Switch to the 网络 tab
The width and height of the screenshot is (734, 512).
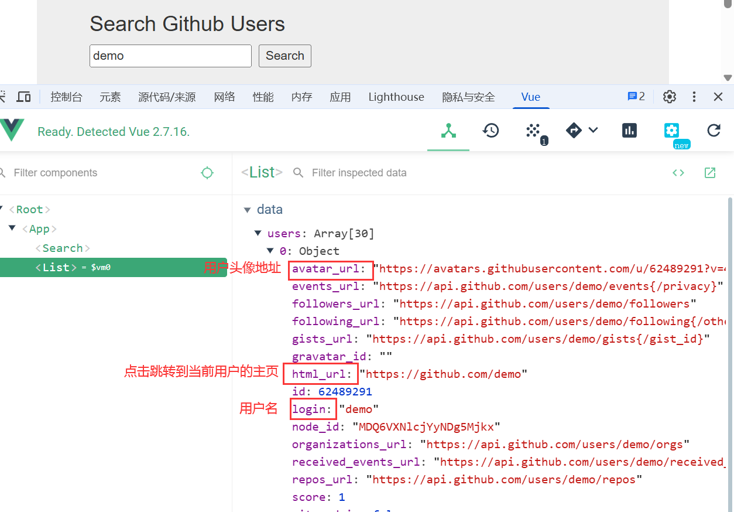[224, 97]
